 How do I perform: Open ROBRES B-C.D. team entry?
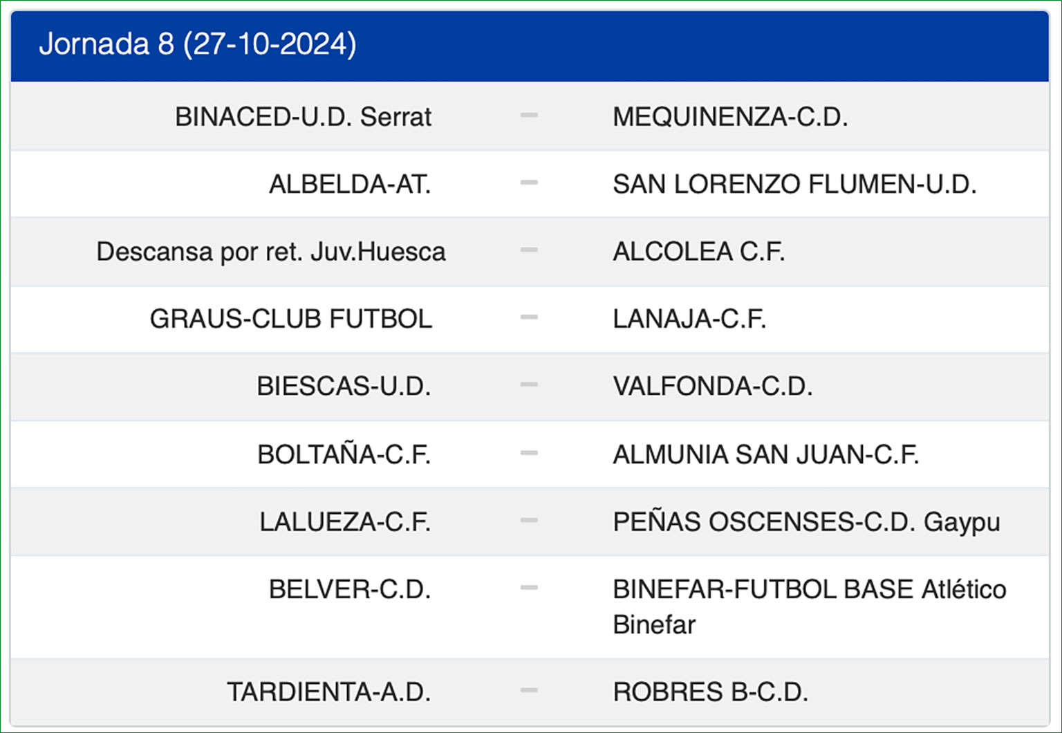[x=711, y=692]
